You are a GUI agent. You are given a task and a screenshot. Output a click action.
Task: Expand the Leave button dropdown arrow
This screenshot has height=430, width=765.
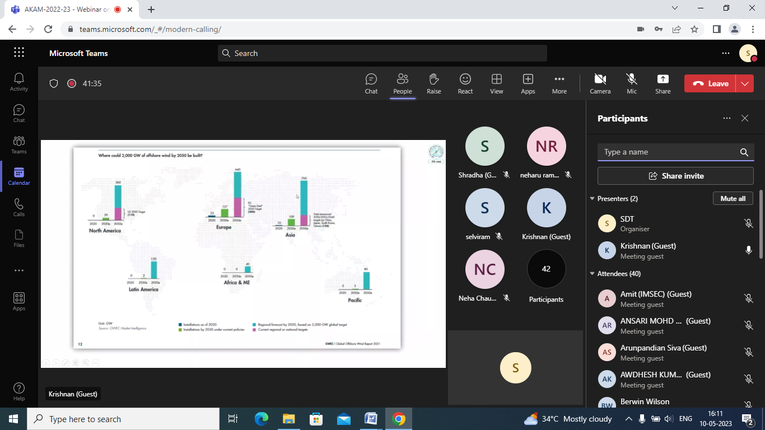(x=745, y=83)
